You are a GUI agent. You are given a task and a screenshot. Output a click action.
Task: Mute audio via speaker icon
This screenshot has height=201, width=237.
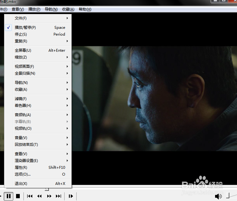coord(218,196)
